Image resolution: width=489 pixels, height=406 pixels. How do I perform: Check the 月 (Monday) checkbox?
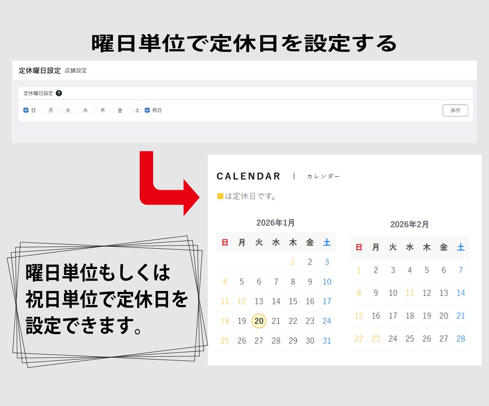43,110
